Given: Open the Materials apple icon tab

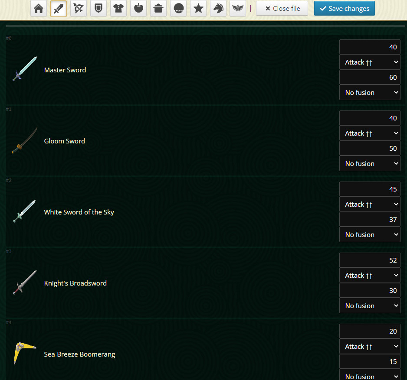Looking at the screenshot, I should pyautogui.click(x=138, y=9).
